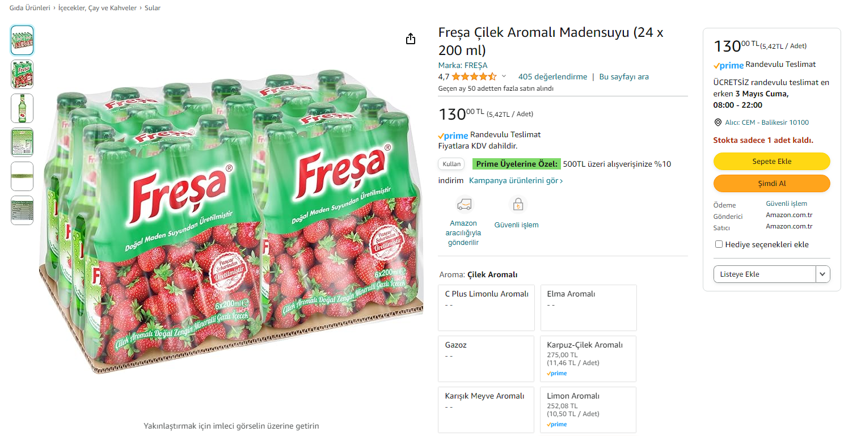Click the share icon above product image

click(x=411, y=39)
